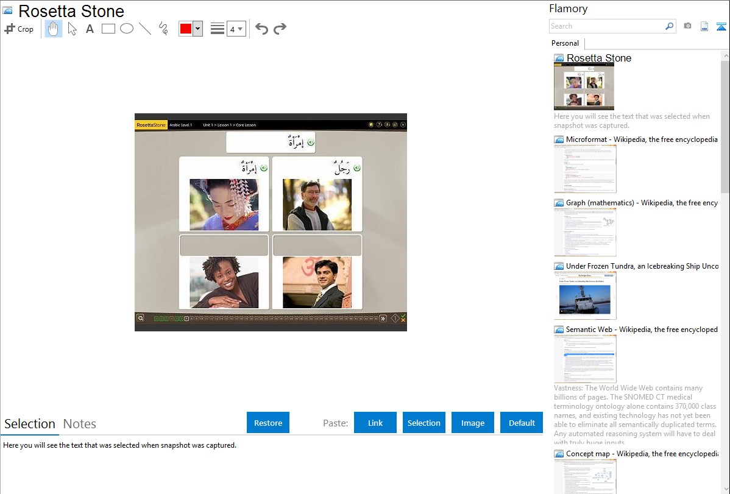
Task: Pick the freehand scribble tool
Action: pos(163,29)
